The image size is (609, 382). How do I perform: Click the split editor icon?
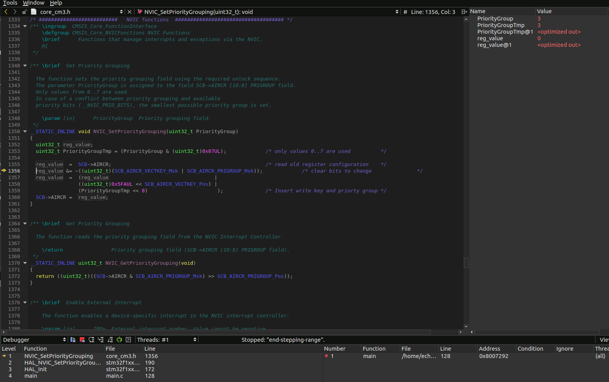464,12
